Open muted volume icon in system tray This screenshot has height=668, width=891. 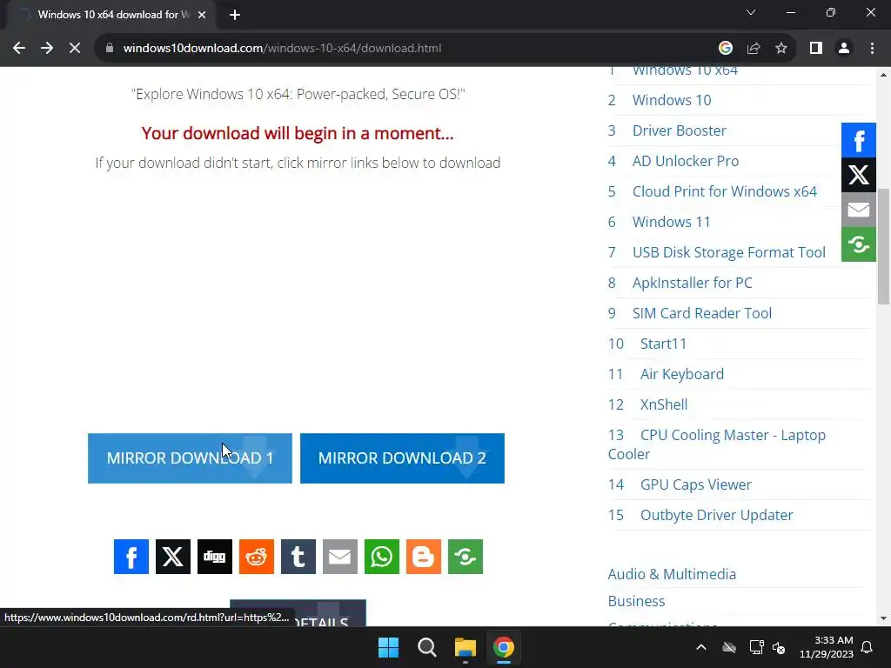(779, 647)
